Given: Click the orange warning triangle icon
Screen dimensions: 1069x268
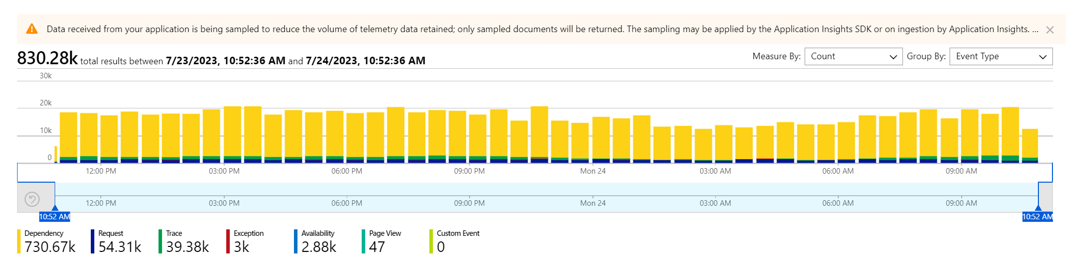Looking at the screenshot, I should pos(32,29).
